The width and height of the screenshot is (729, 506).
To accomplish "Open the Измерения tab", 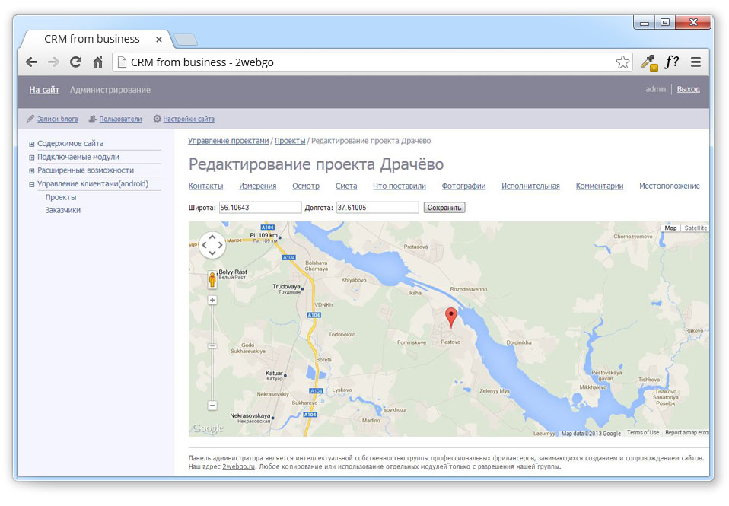I will pos(257,186).
